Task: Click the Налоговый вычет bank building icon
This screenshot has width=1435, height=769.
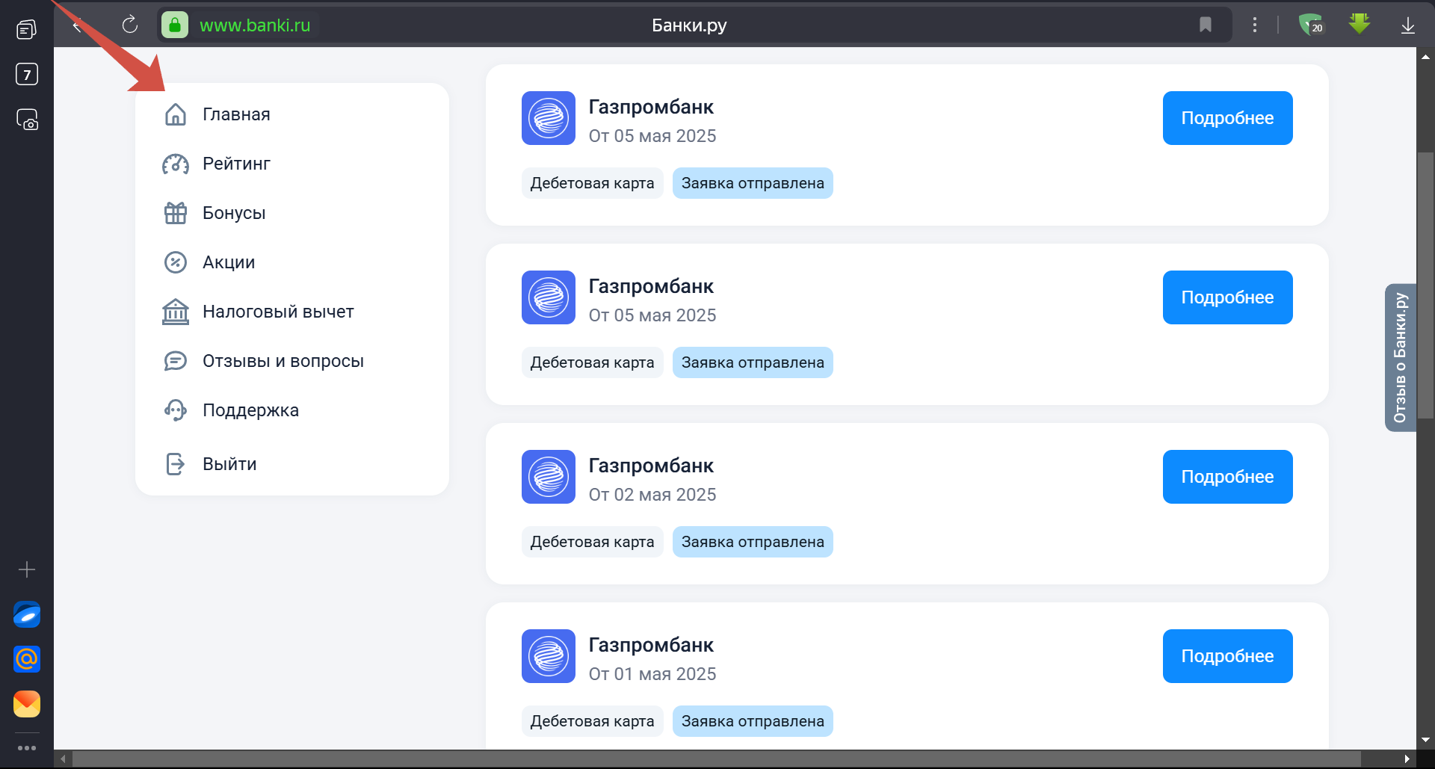Action: point(176,312)
